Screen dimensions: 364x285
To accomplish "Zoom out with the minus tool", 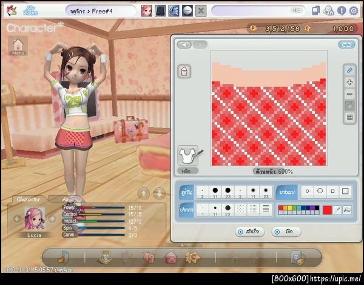I will click(349, 94).
